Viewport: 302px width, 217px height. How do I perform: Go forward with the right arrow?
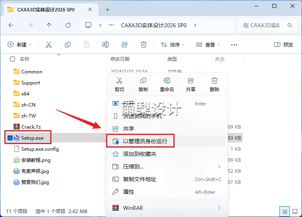point(30,25)
